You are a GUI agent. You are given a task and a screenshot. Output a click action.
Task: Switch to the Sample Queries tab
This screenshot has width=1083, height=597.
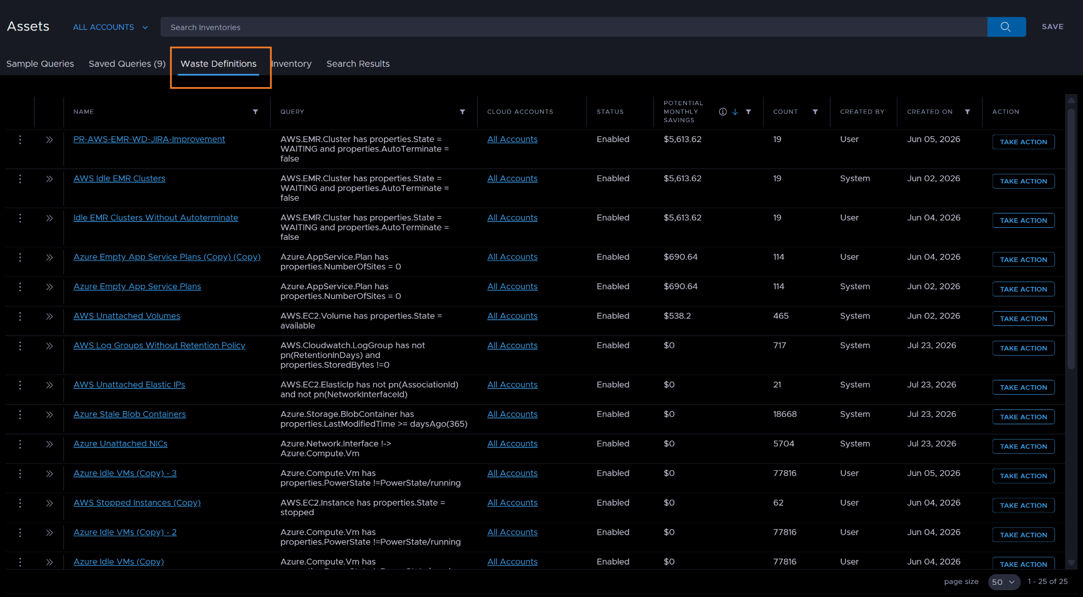click(40, 64)
